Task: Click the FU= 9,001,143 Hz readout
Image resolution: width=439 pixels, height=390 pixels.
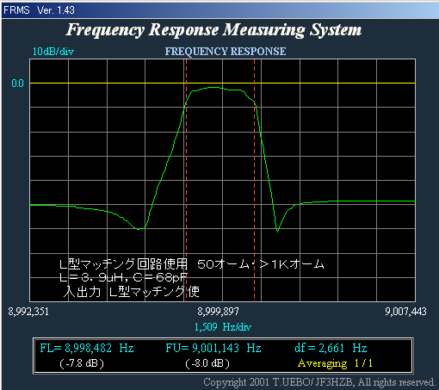Action: (213, 348)
